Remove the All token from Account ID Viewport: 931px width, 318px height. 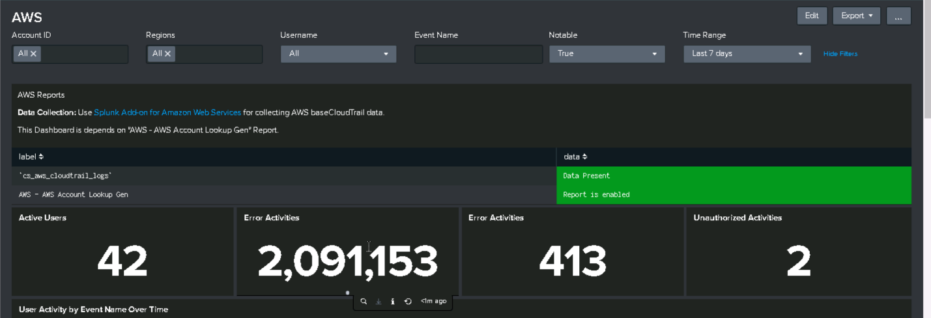(33, 53)
